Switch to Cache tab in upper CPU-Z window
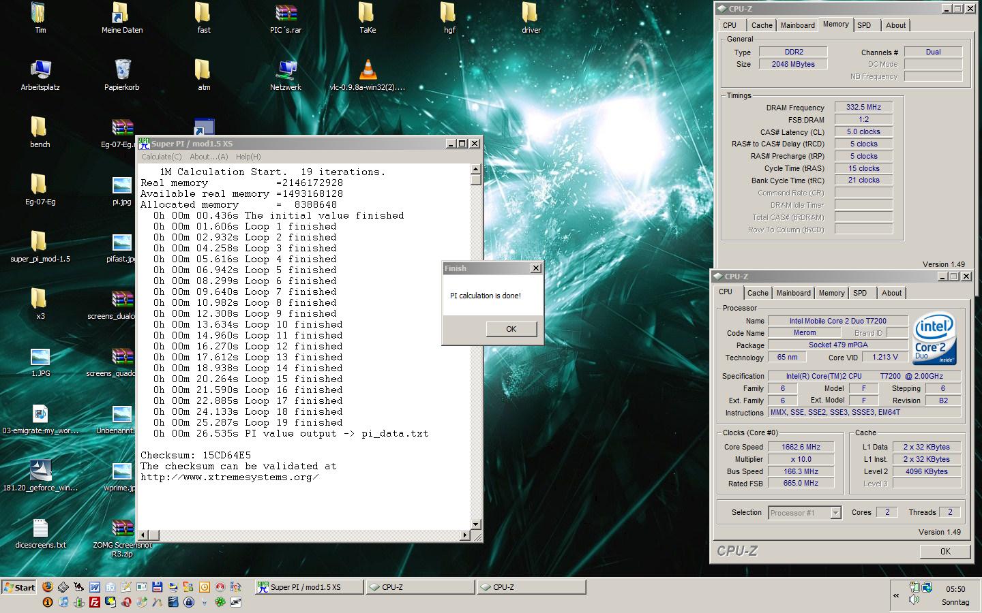Screen dimensions: 982x613 pyautogui.click(x=762, y=25)
